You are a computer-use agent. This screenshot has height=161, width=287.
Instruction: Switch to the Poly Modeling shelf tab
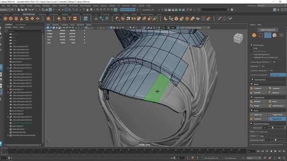point(29,14)
